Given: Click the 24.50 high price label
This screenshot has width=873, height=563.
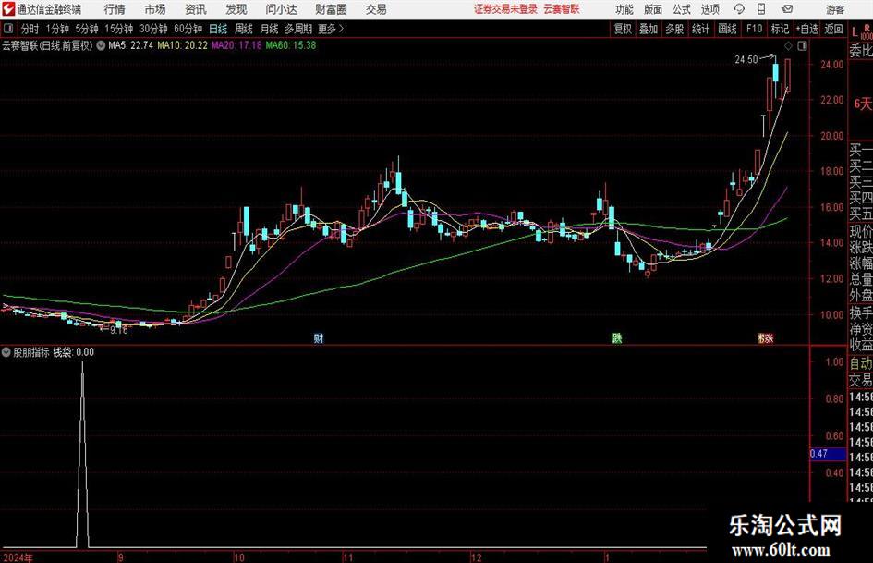Looking at the screenshot, I should click(x=746, y=60).
